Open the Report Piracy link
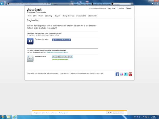This screenshot has height=119, width=159. click(x=94, y=73)
